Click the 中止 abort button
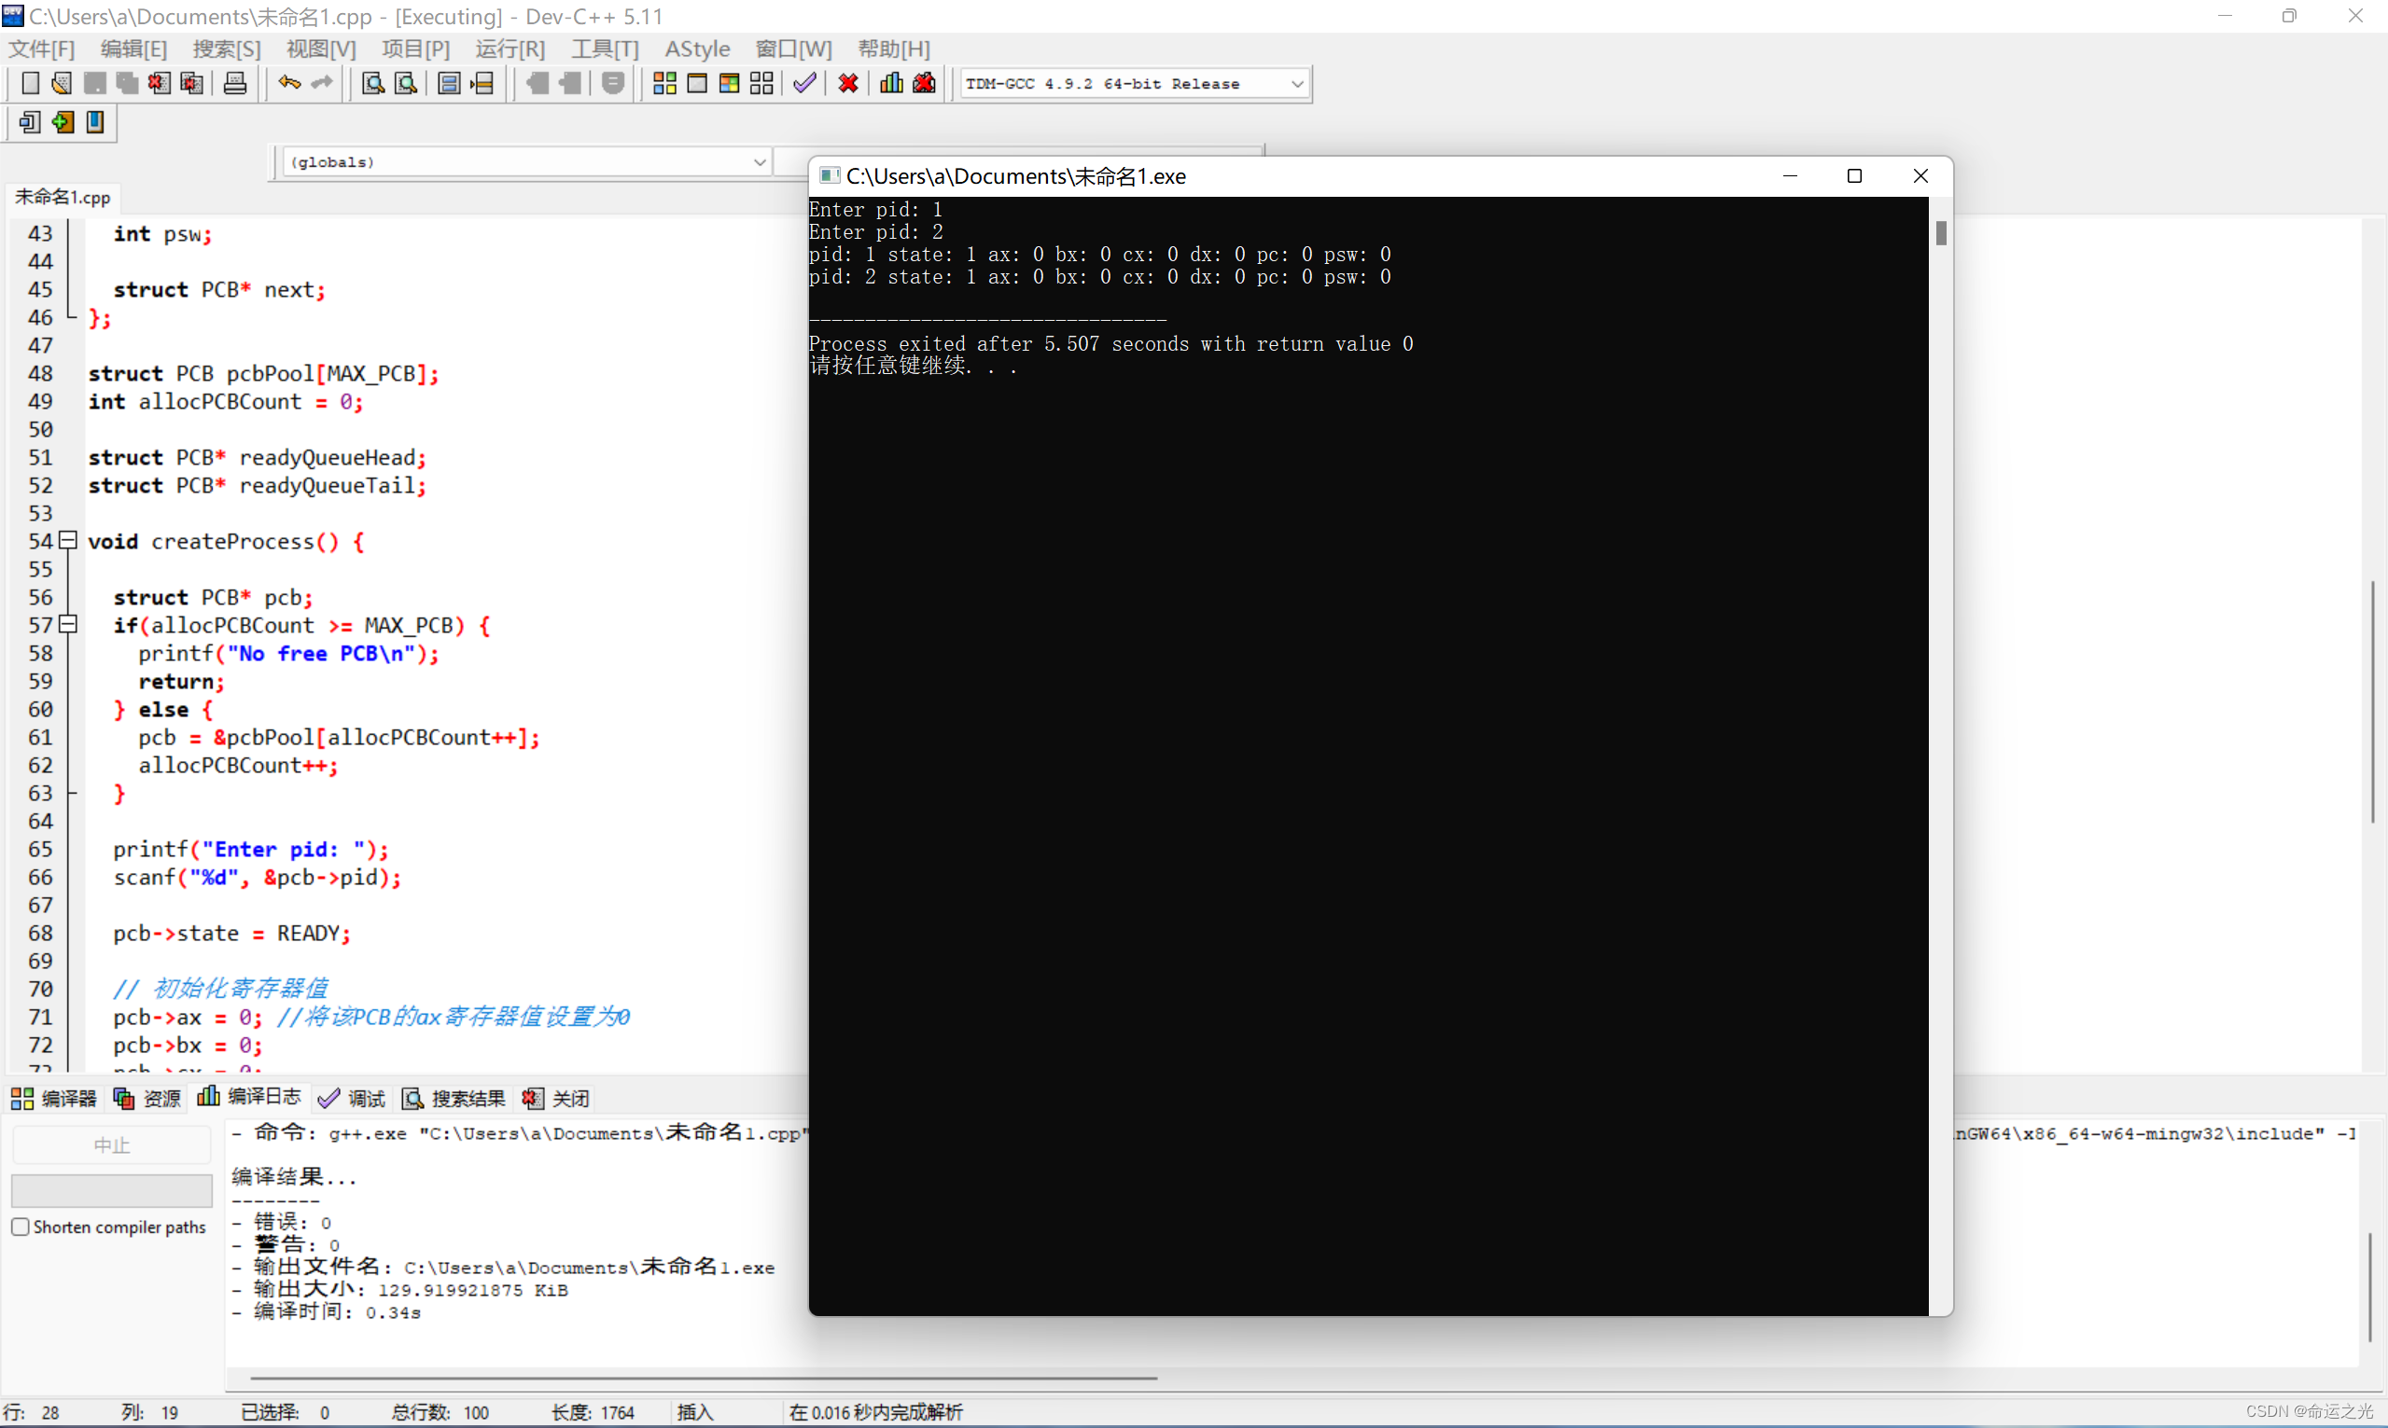2388x1428 pixels. (x=112, y=1145)
